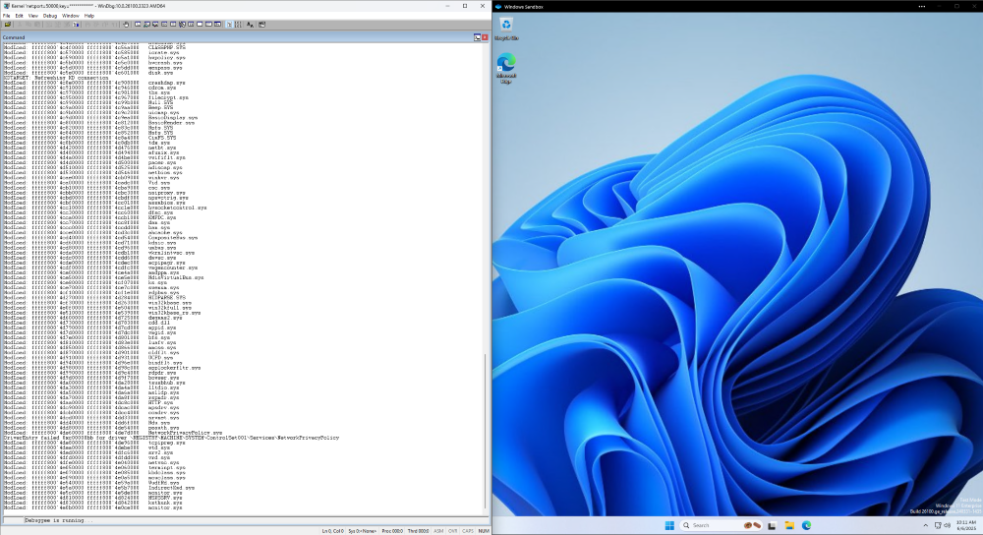Screen dimensions: 983x535
Task: Toggle Source Mode Off toolbar icon
Action: tap(238, 25)
